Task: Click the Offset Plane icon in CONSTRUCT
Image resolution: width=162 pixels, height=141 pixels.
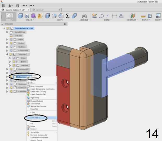Action: [132, 16]
